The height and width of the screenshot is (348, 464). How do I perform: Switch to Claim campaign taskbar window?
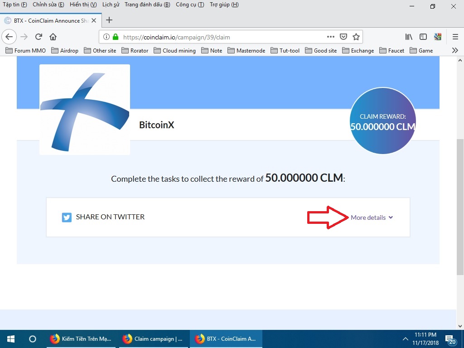(154, 339)
